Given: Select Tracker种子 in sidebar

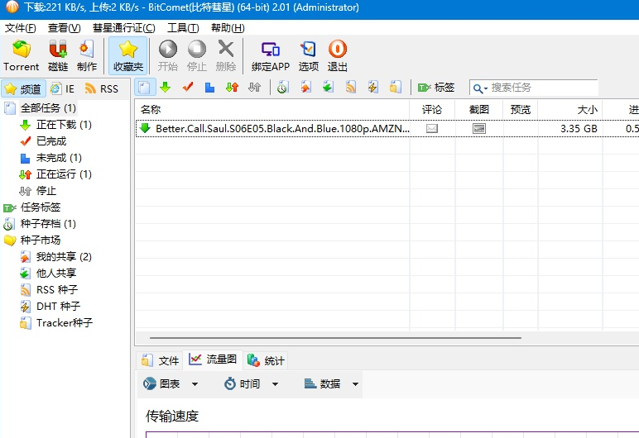Looking at the screenshot, I should pos(64,323).
